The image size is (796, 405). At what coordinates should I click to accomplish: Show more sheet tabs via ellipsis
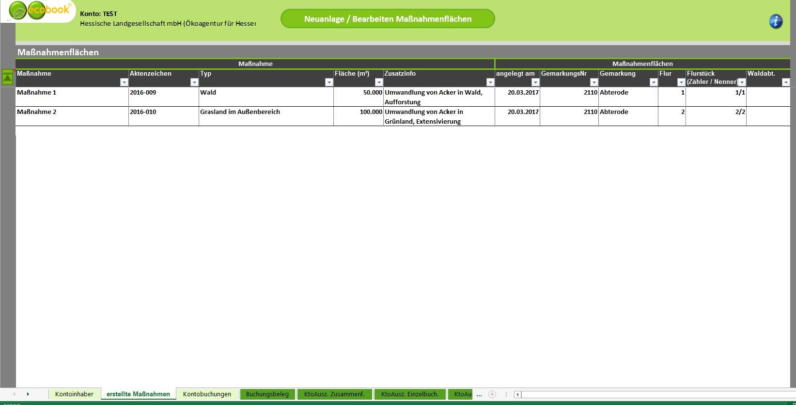479,394
